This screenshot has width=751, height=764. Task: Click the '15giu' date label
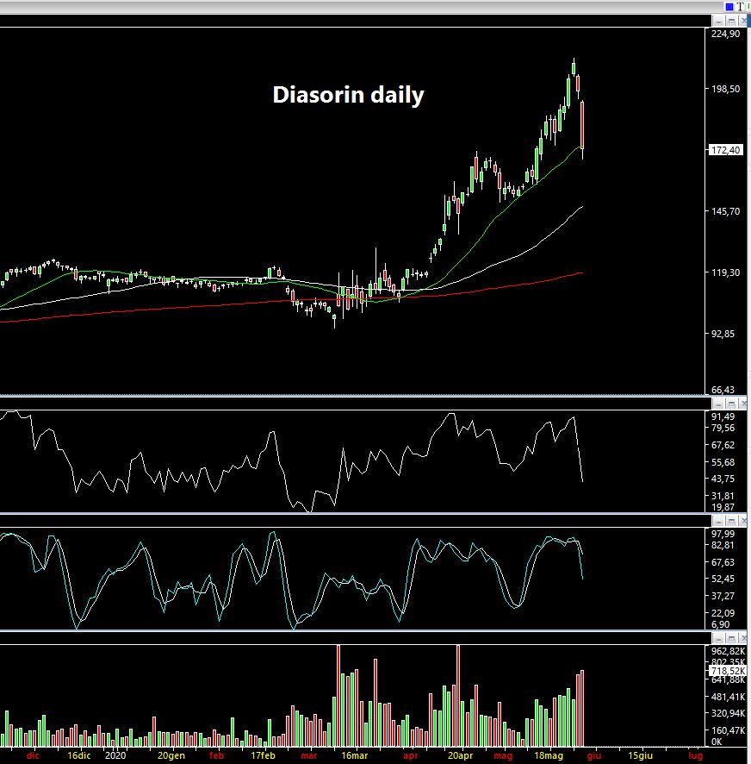point(640,755)
